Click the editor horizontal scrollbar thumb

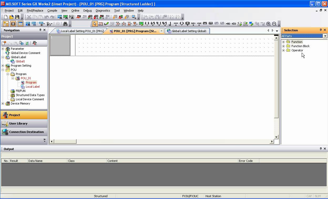65,141
